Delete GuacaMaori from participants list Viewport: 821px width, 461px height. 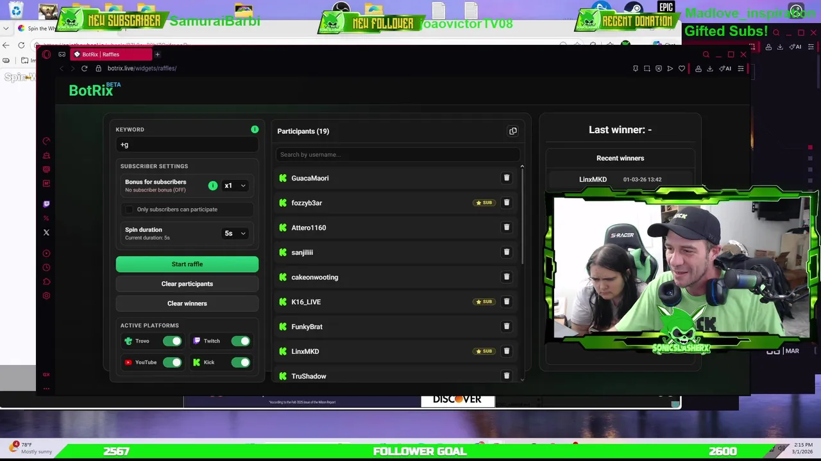tap(506, 178)
